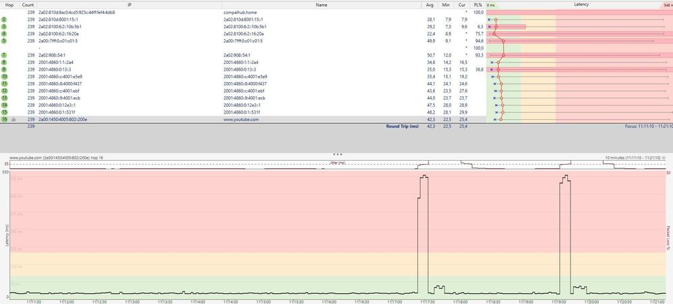Sort by the Count column header
The height and width of the screenshot is (304, 673).
pyautogui.click(x=28, y=5)
